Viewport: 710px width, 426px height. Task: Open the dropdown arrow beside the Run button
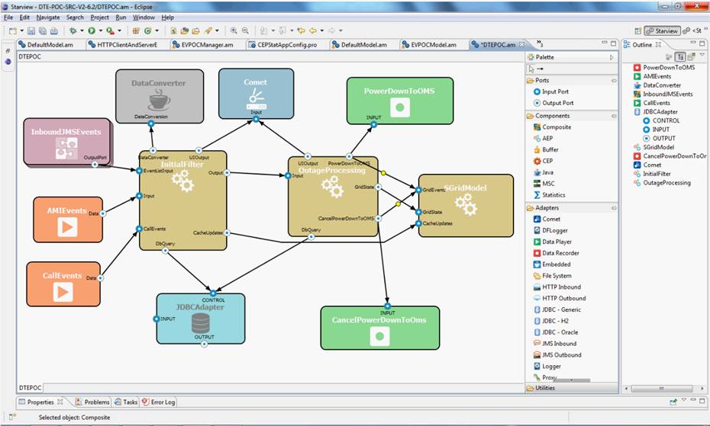[99, 30]
